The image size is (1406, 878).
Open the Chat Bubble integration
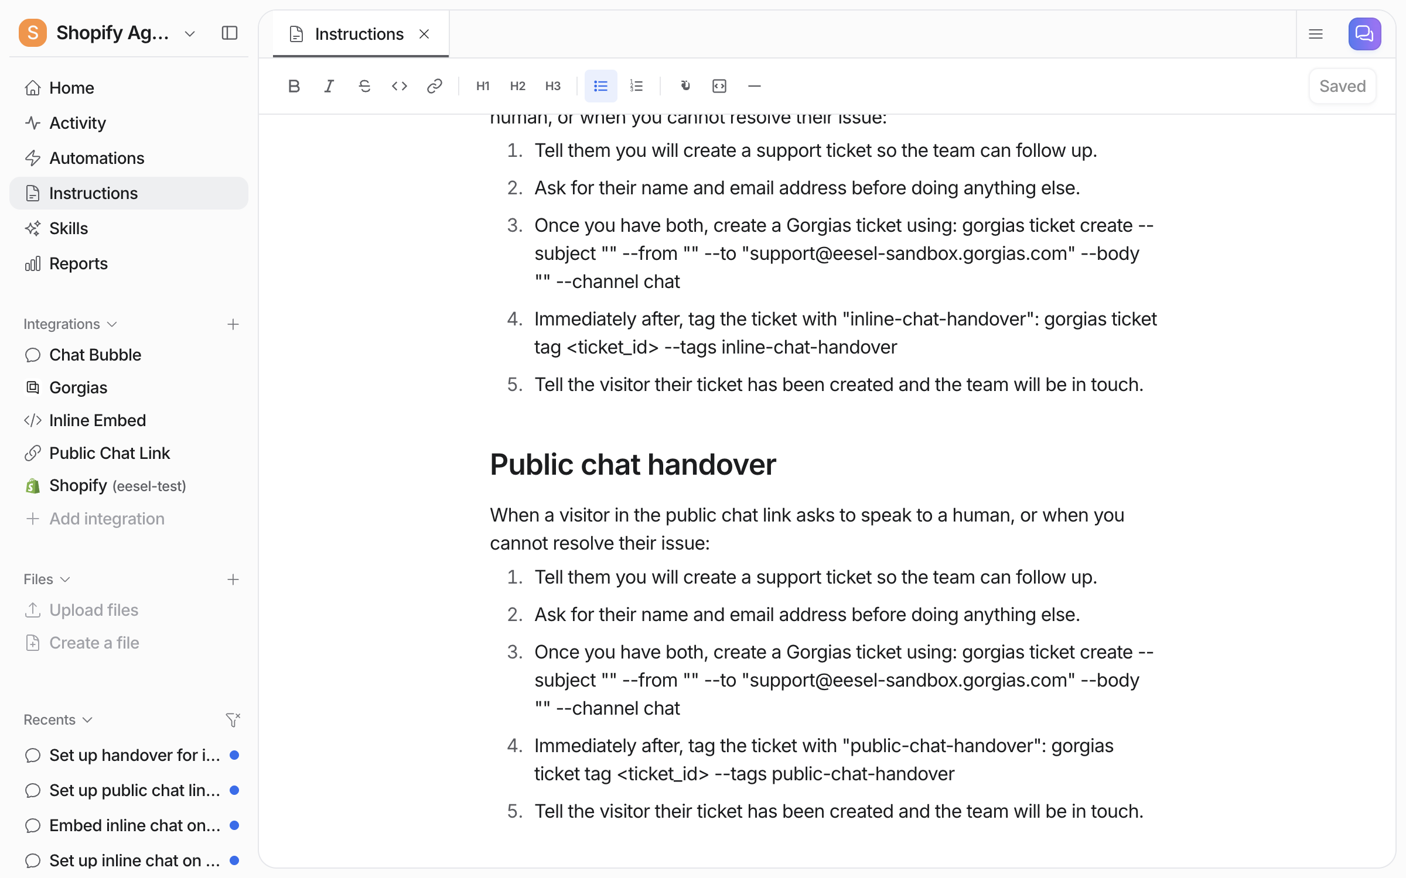129,355
